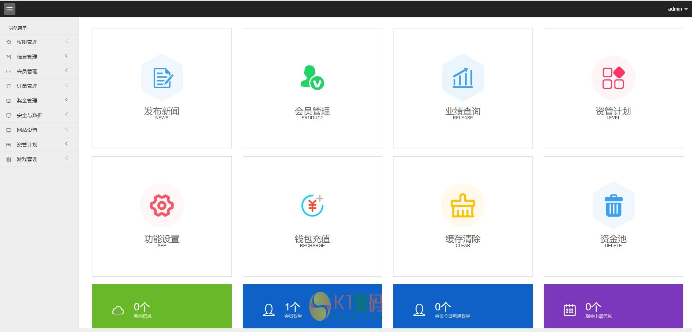
Task: Expand the sidebar 资管计划 chevron
Action: coord(66,144)
